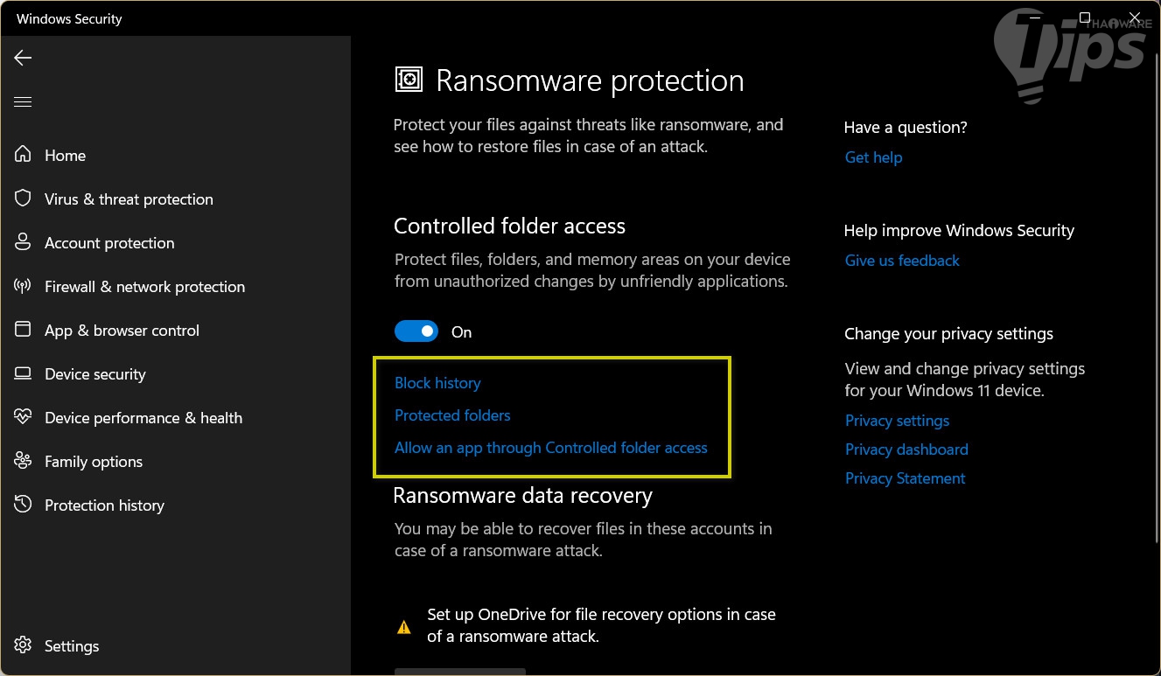
Task: Click the Firewall & network protection icon
Action: (x=23, y=286)
